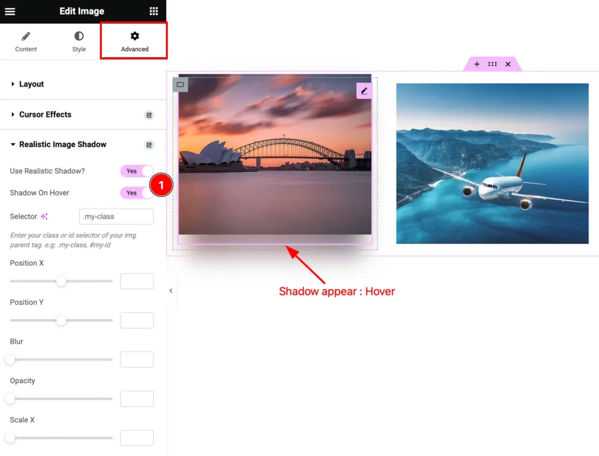
Task: Select the Sydney bridge sunset image
Action: coord(275,154)
